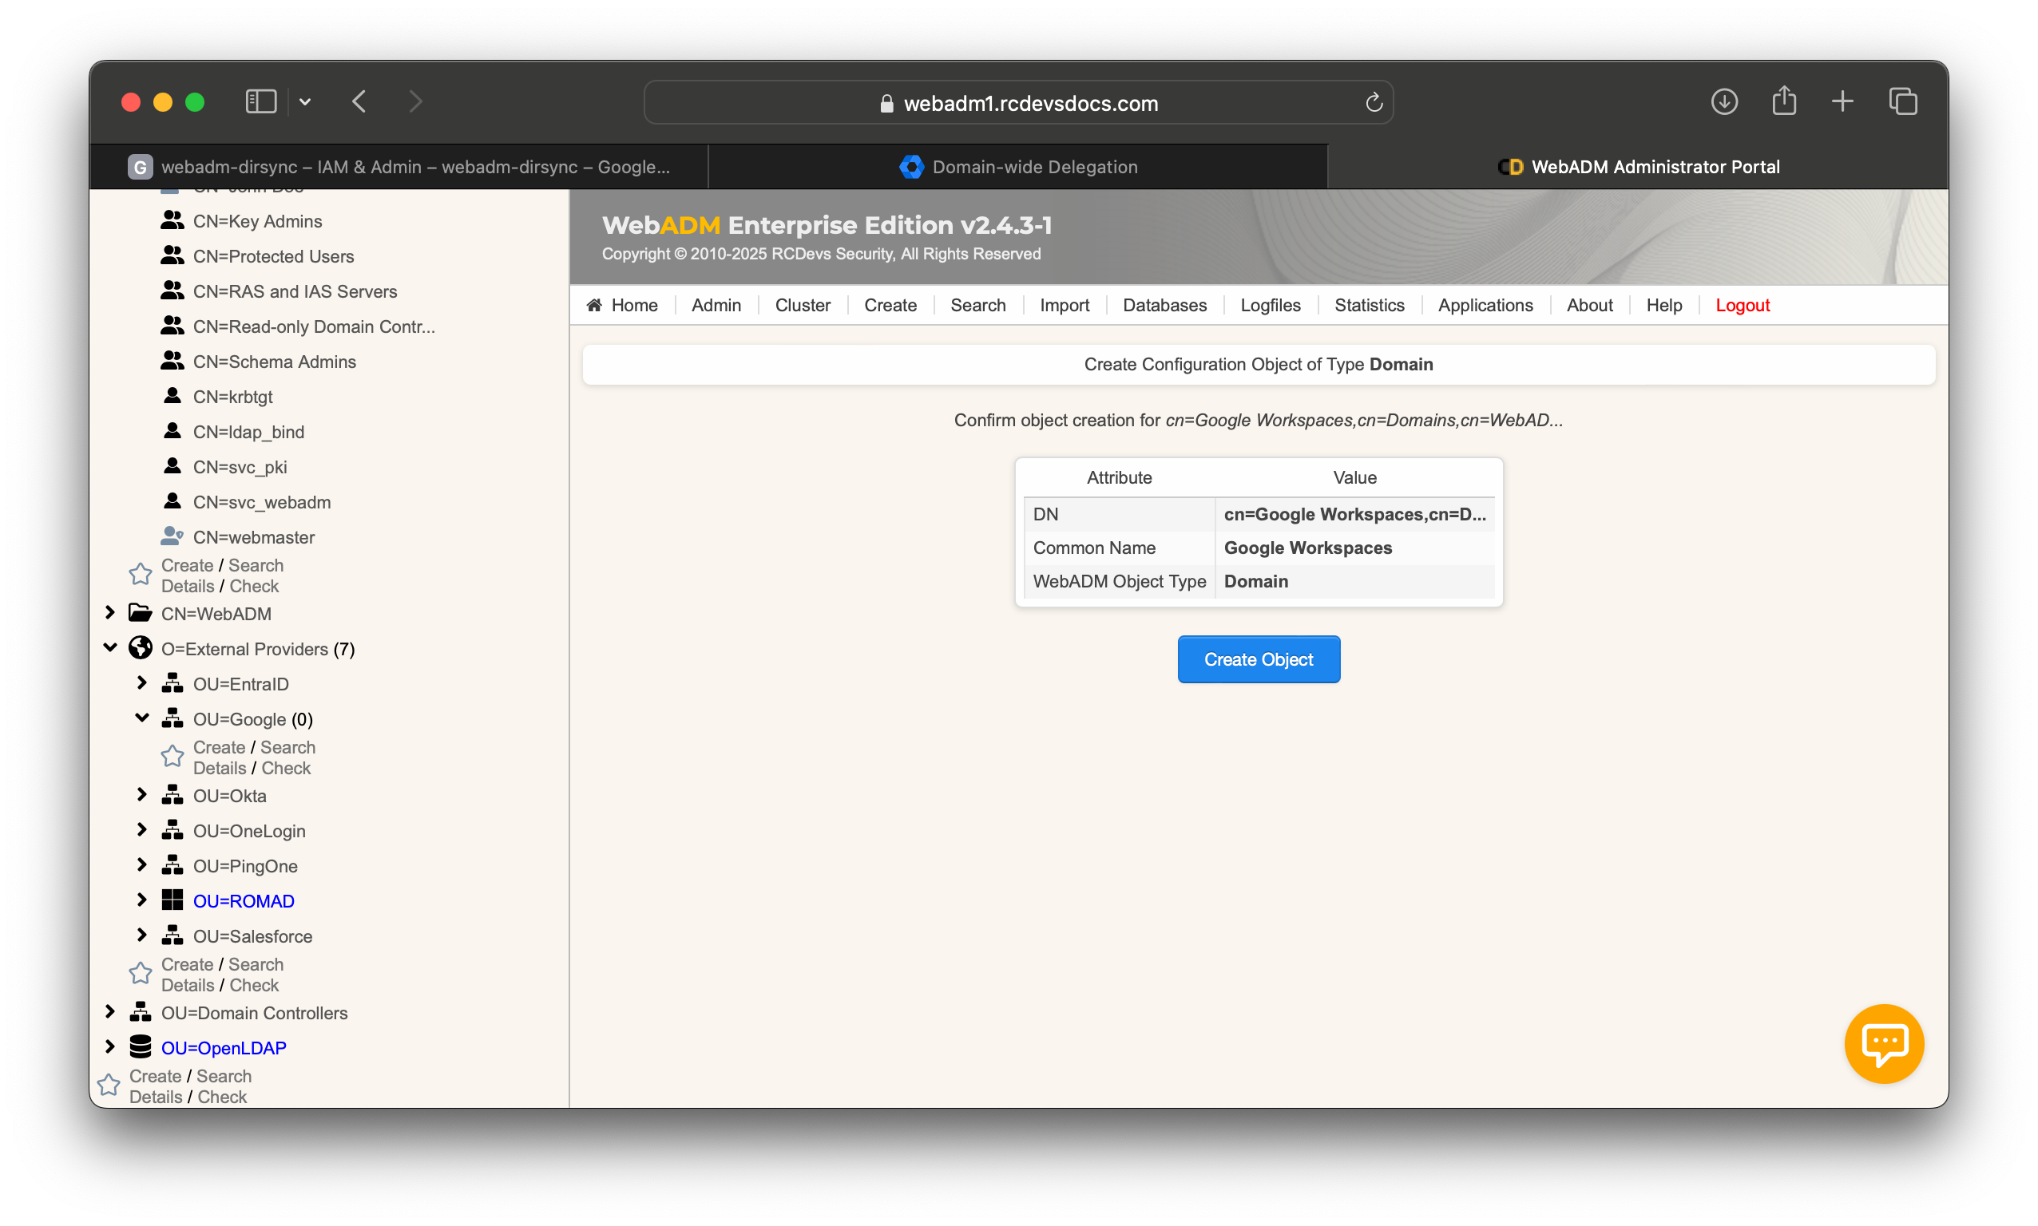
Task: Click the CN=Schema Admins group icon
Action: tap(172, 361)
